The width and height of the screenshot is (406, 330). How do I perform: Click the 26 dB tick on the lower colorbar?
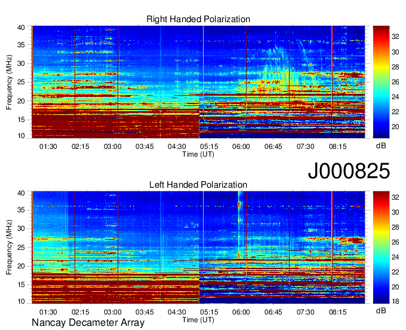[x=395, y=242]
